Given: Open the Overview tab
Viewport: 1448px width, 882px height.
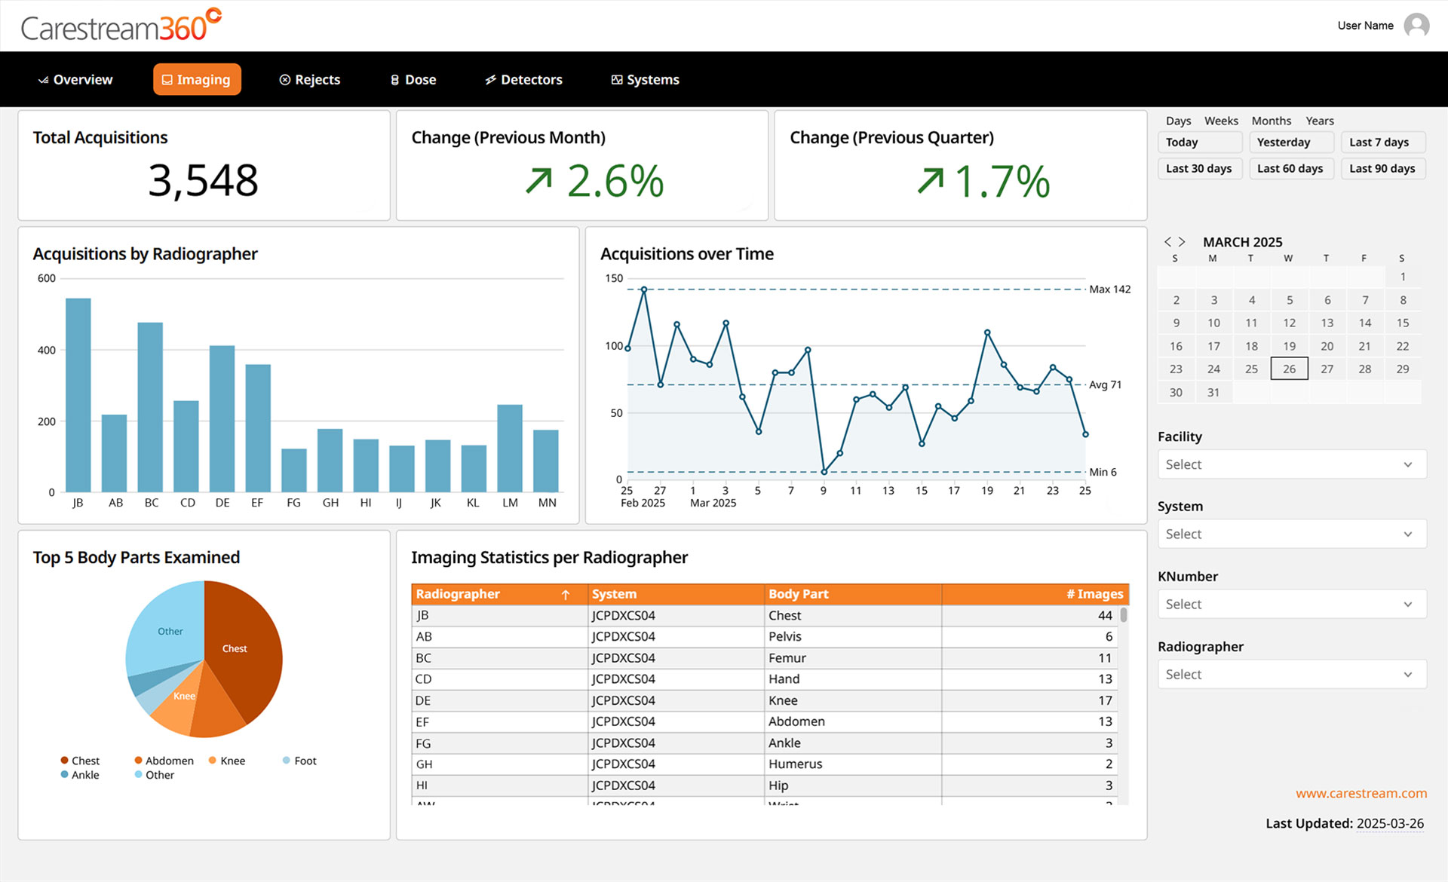Looking at the screenshot, I should tap(75, 80).
